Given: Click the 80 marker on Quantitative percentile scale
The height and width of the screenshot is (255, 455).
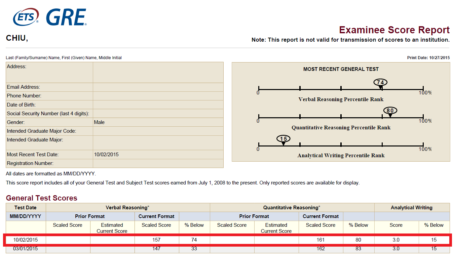Looking at the screenshot, I should click(390, 111).
